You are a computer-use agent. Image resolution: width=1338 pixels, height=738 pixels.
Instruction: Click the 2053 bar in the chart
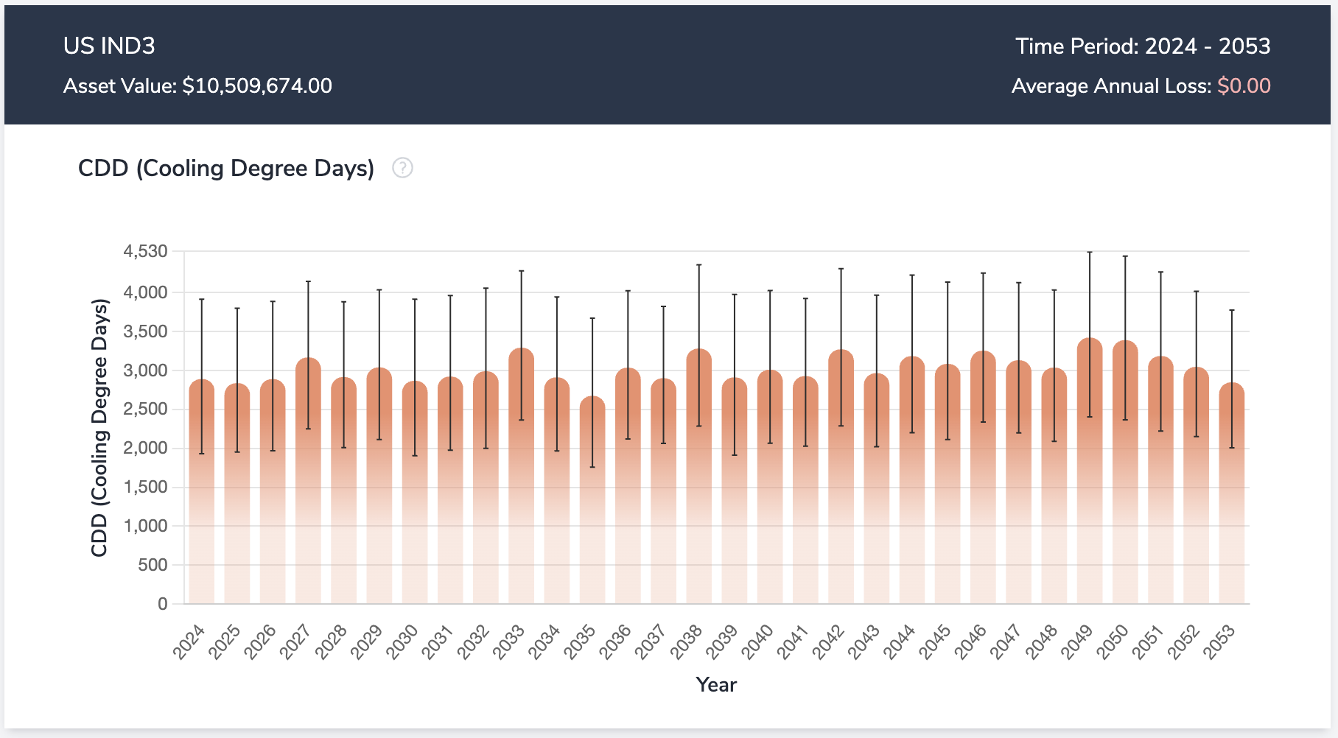1232,493
